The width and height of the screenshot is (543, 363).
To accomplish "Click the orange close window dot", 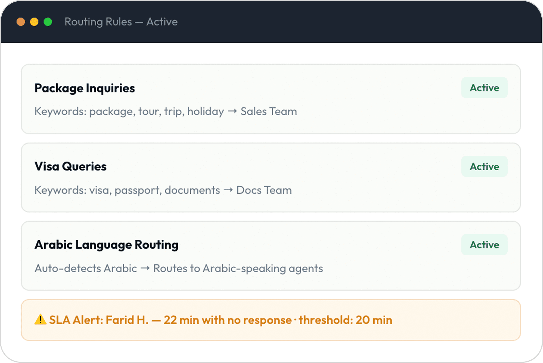I will coord(21,22).
